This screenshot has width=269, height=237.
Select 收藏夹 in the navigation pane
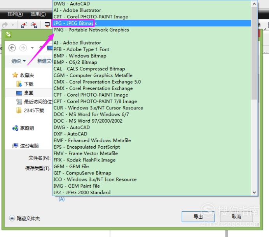pyautogui.click(x=23, y=75)
